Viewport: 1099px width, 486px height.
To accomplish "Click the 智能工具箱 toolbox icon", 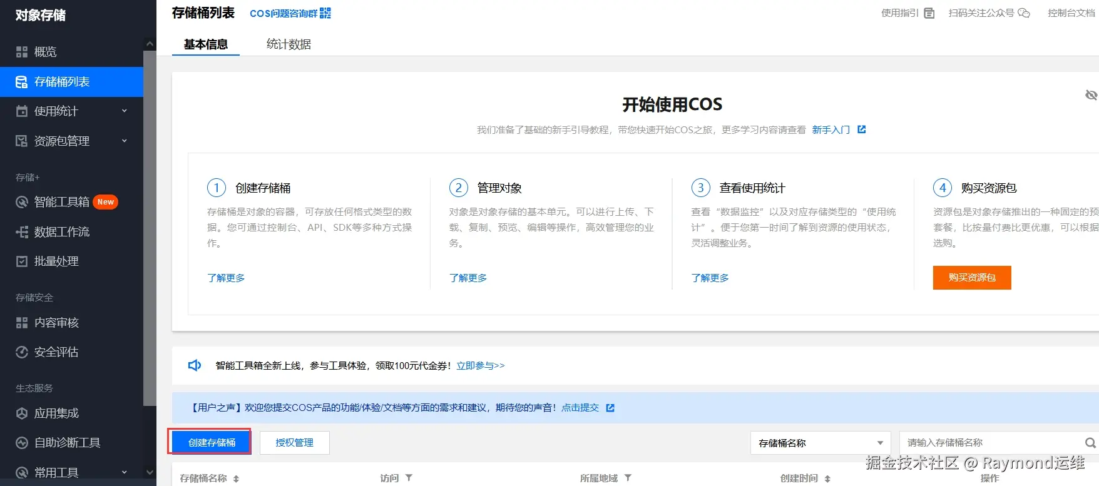I will [22, 202].
